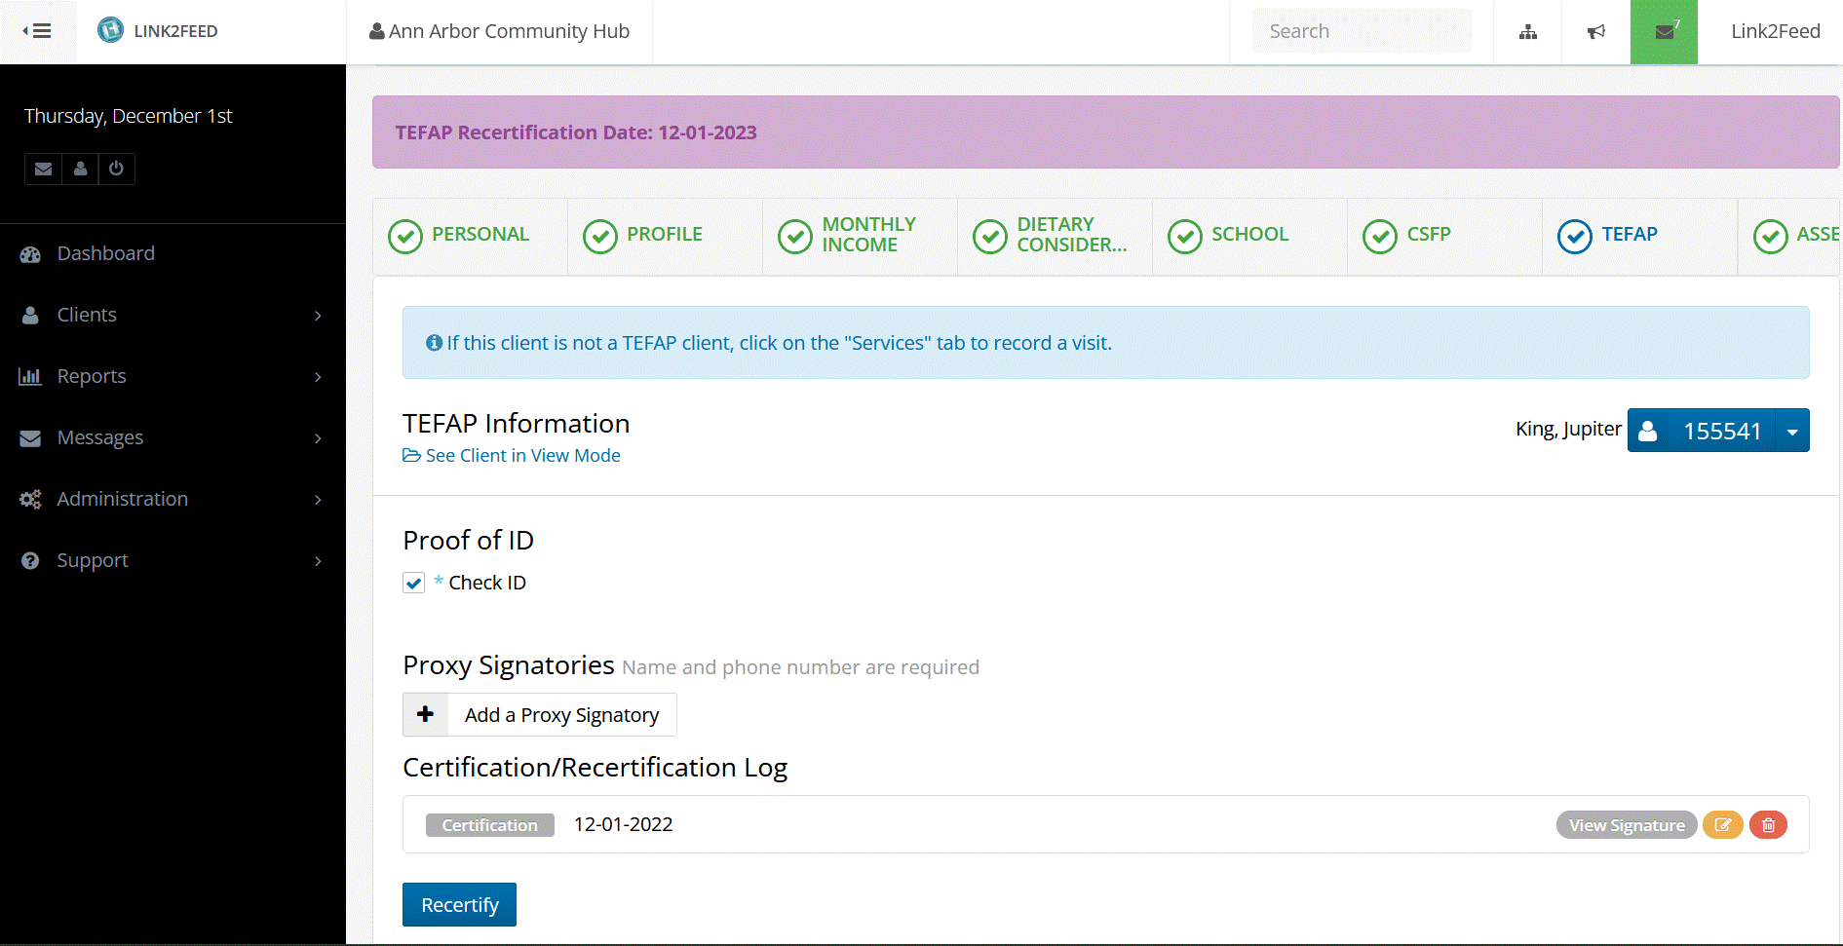The width and height of the screenshot is (1843, 946).
Task: Delete the certification entry with red trash icon
Action: coord(1768,825)
